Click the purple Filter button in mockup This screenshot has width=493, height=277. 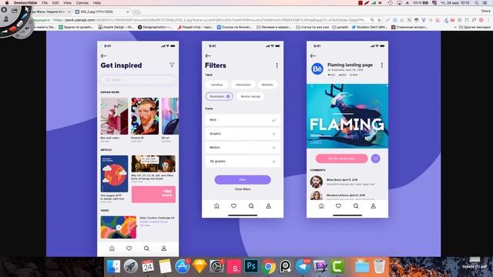243,179
